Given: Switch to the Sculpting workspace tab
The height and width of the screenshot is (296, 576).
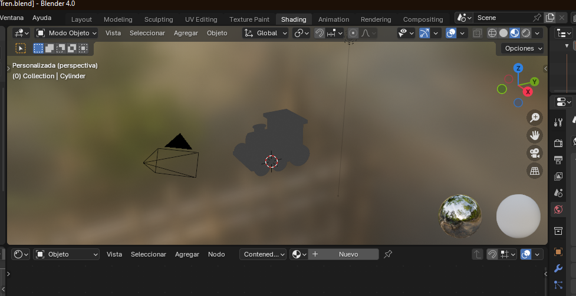Looking at the screenshot, I should pyautogui.click(x=159, y=19).
